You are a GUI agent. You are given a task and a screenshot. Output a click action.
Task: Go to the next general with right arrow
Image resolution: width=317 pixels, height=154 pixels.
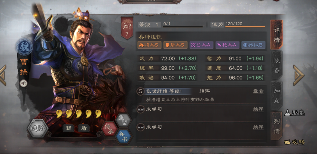(x=298, y=75)
